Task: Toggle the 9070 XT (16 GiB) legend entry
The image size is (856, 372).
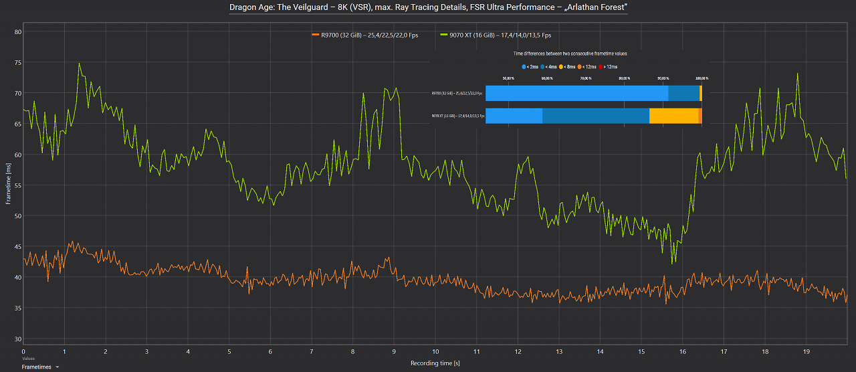Action: click(496, 35)
